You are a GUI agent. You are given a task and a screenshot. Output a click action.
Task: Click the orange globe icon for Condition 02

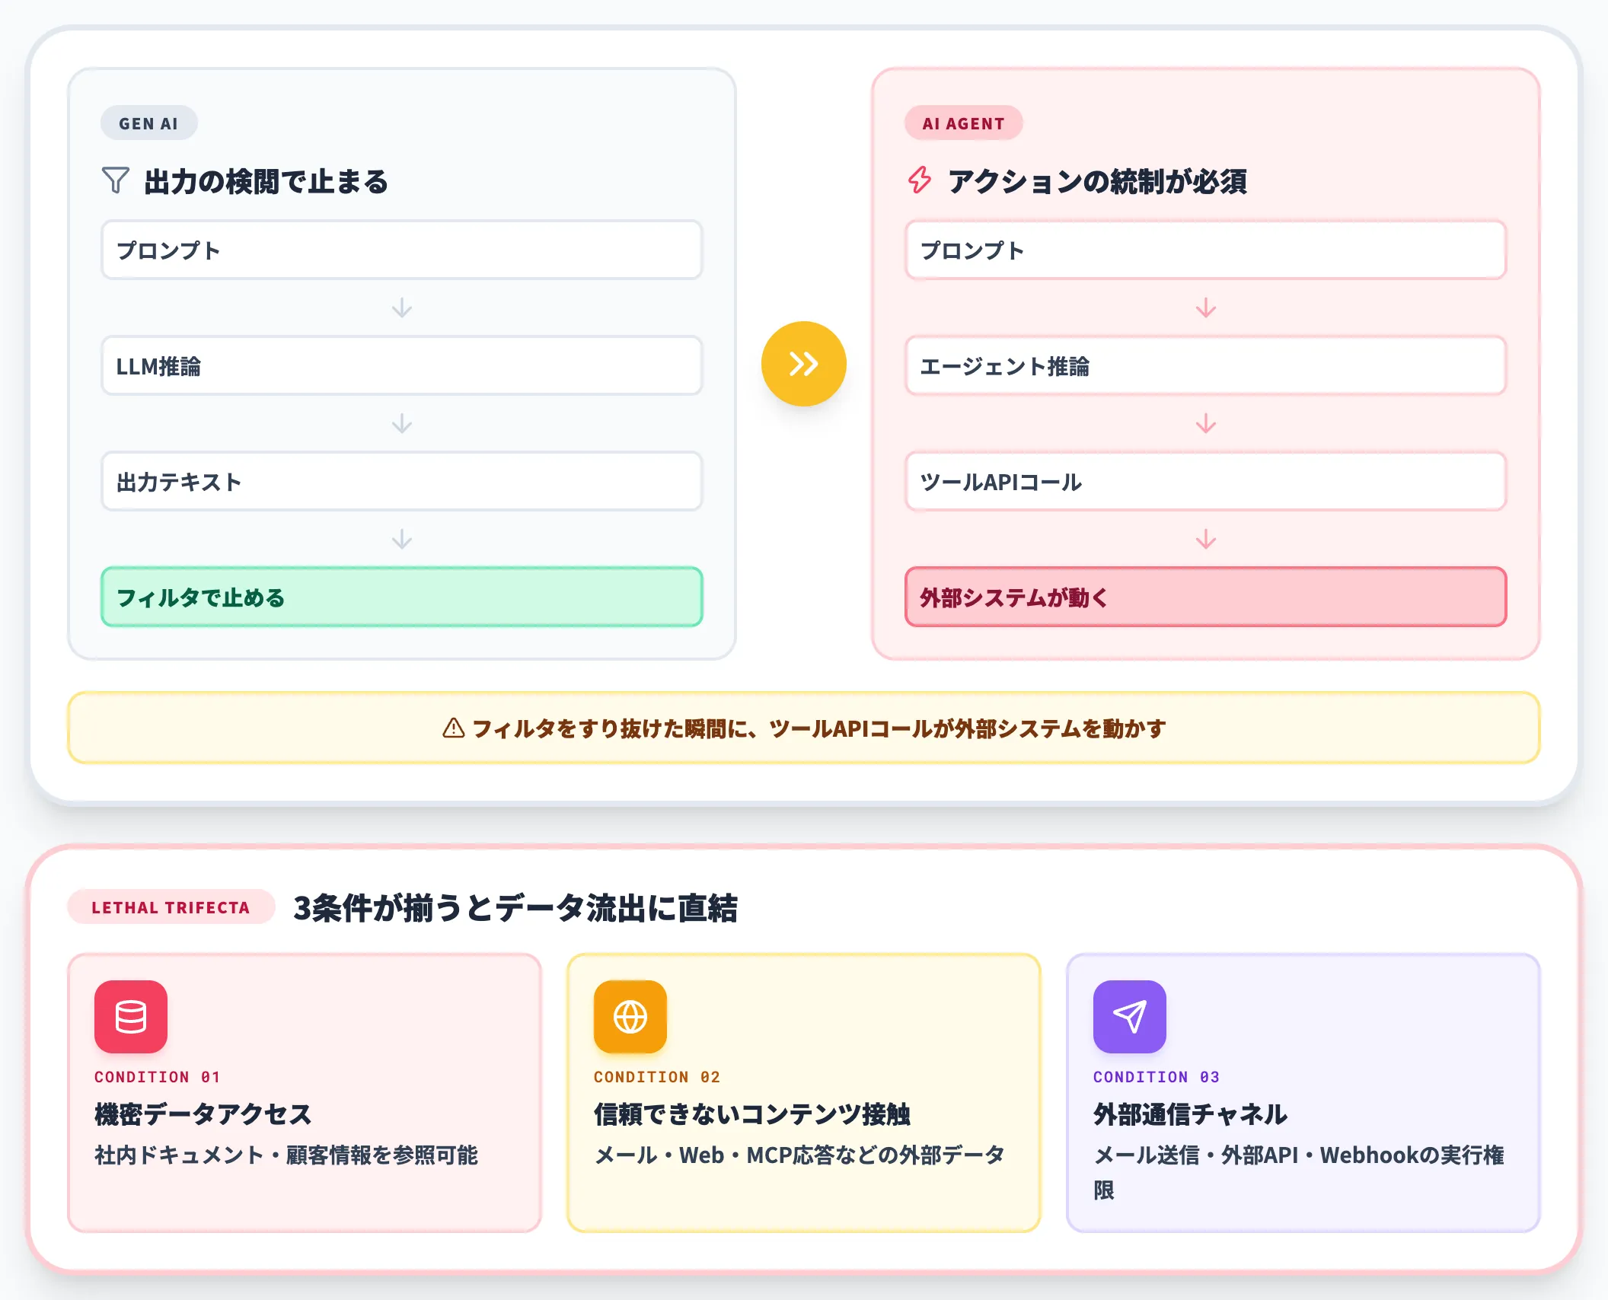point(630,1017)
